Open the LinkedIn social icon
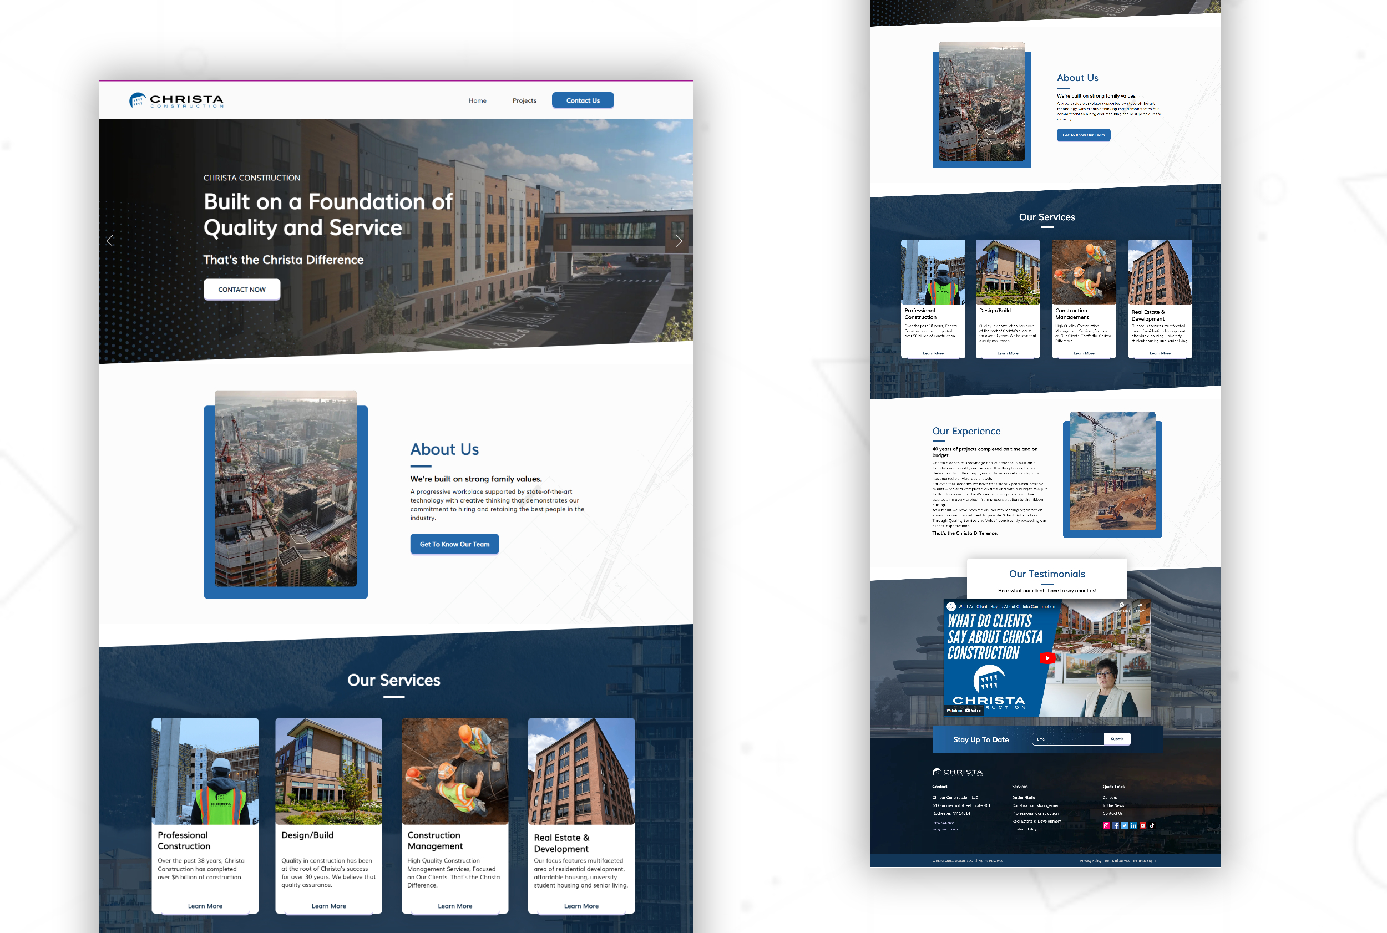Image resolution: width=1387 pixels, height=933 pixels. click(x=1133, y=825)
